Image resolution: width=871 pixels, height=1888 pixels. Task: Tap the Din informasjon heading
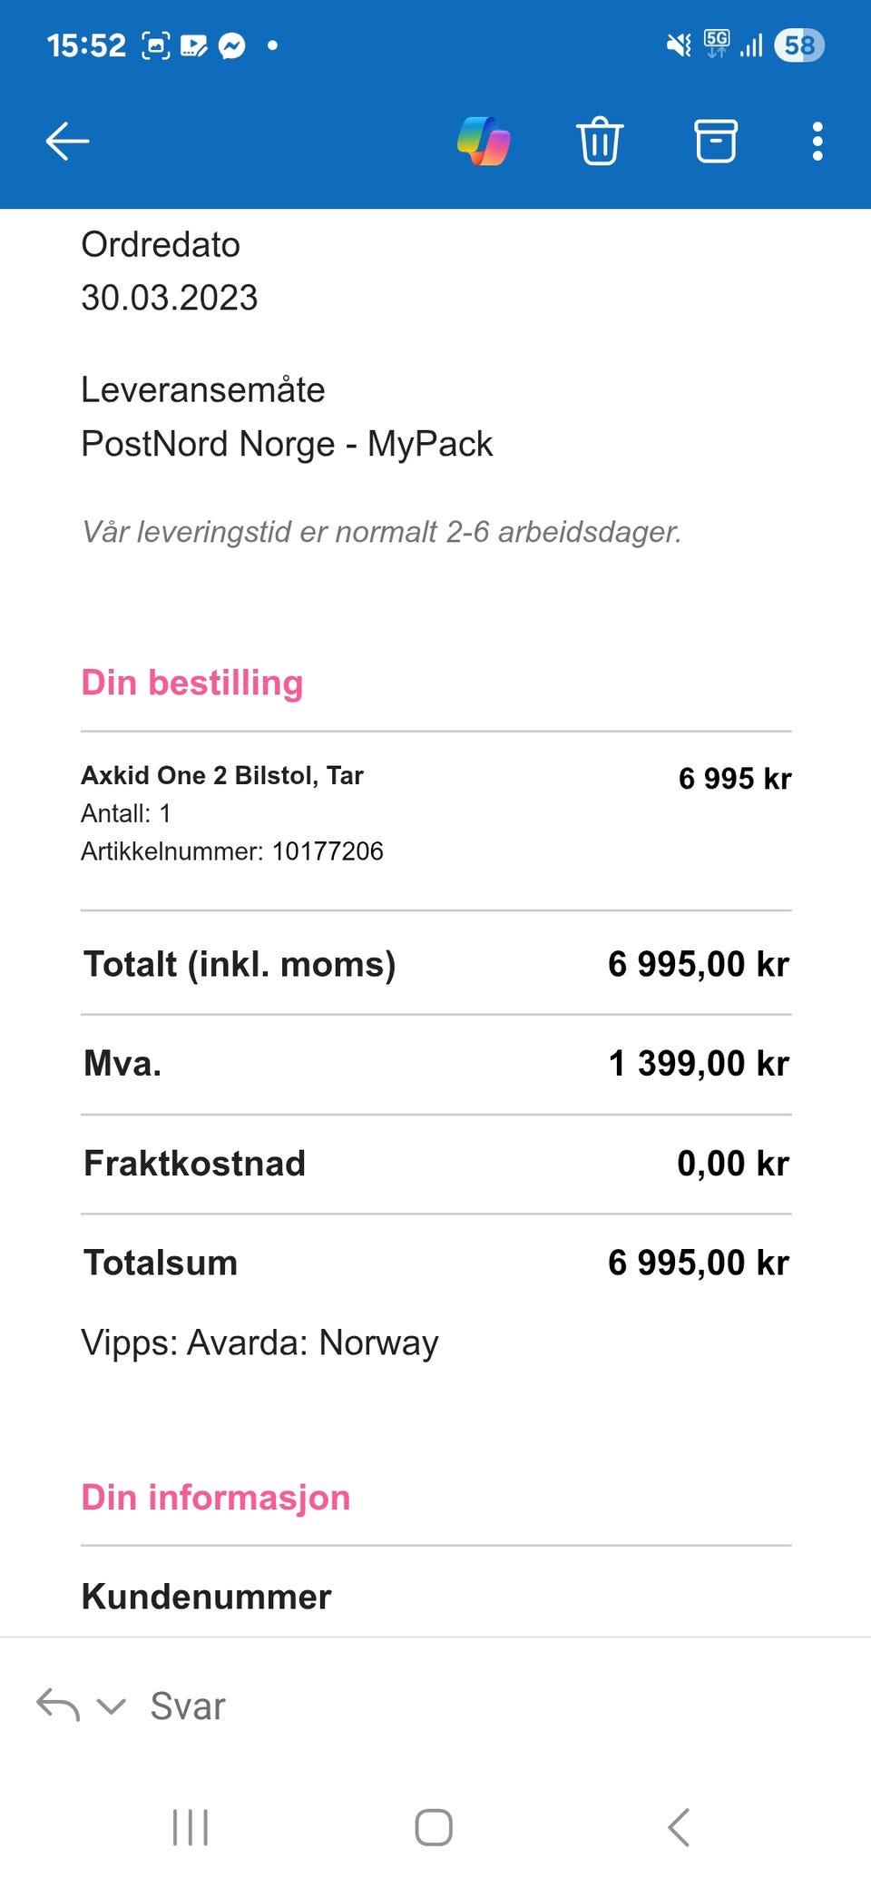216,1498
